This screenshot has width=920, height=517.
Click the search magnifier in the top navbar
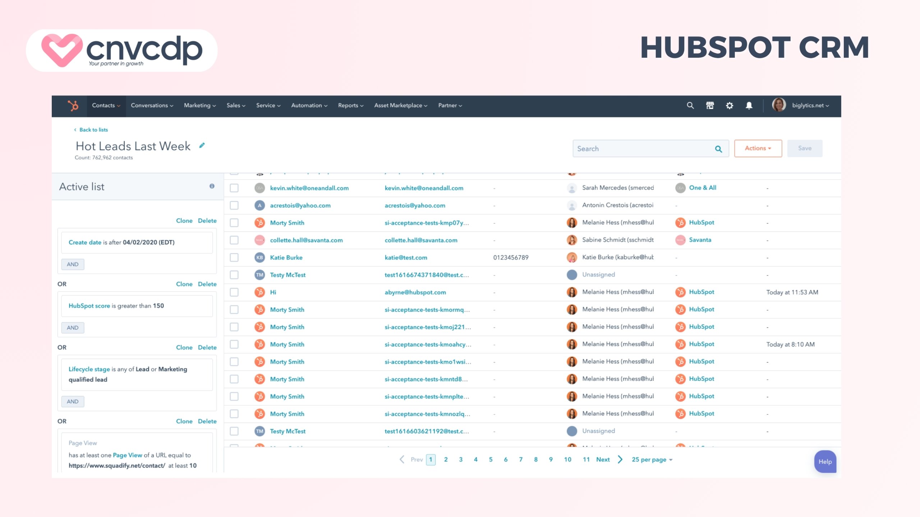(690, 106)
